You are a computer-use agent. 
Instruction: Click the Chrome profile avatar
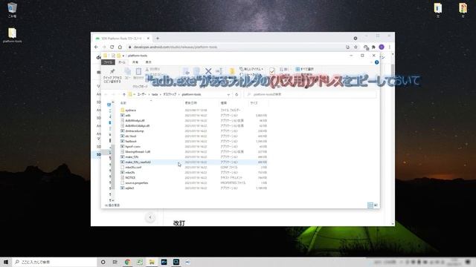[x=382, y=47]
